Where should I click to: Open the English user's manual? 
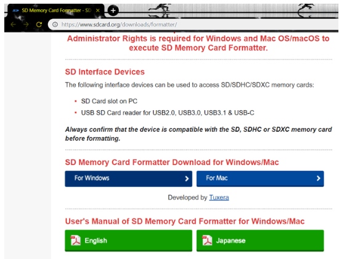point(128,241)
